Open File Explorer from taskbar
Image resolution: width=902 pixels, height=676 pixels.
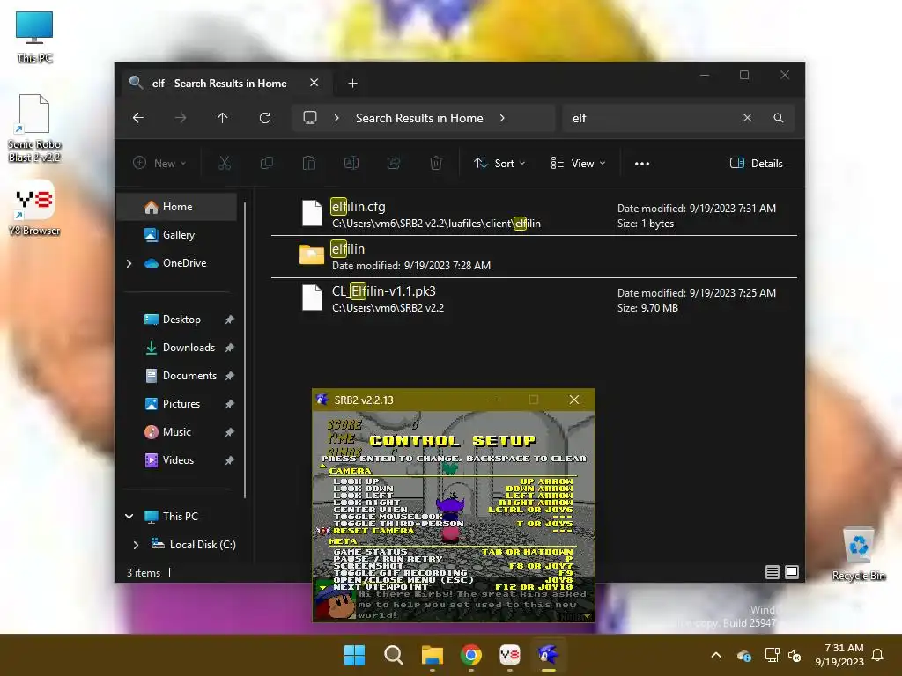(x=432, y=655)
